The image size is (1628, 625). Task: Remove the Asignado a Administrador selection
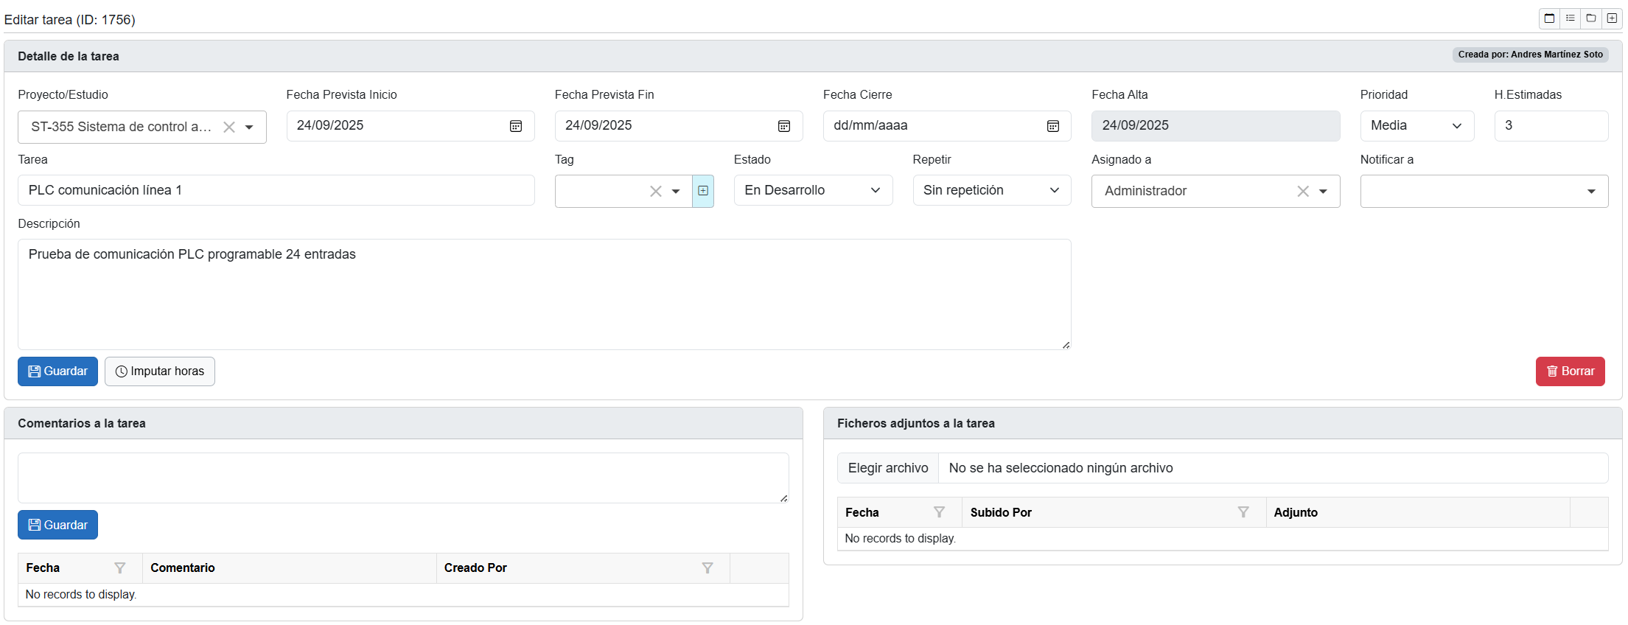[x=1303, y=192]
